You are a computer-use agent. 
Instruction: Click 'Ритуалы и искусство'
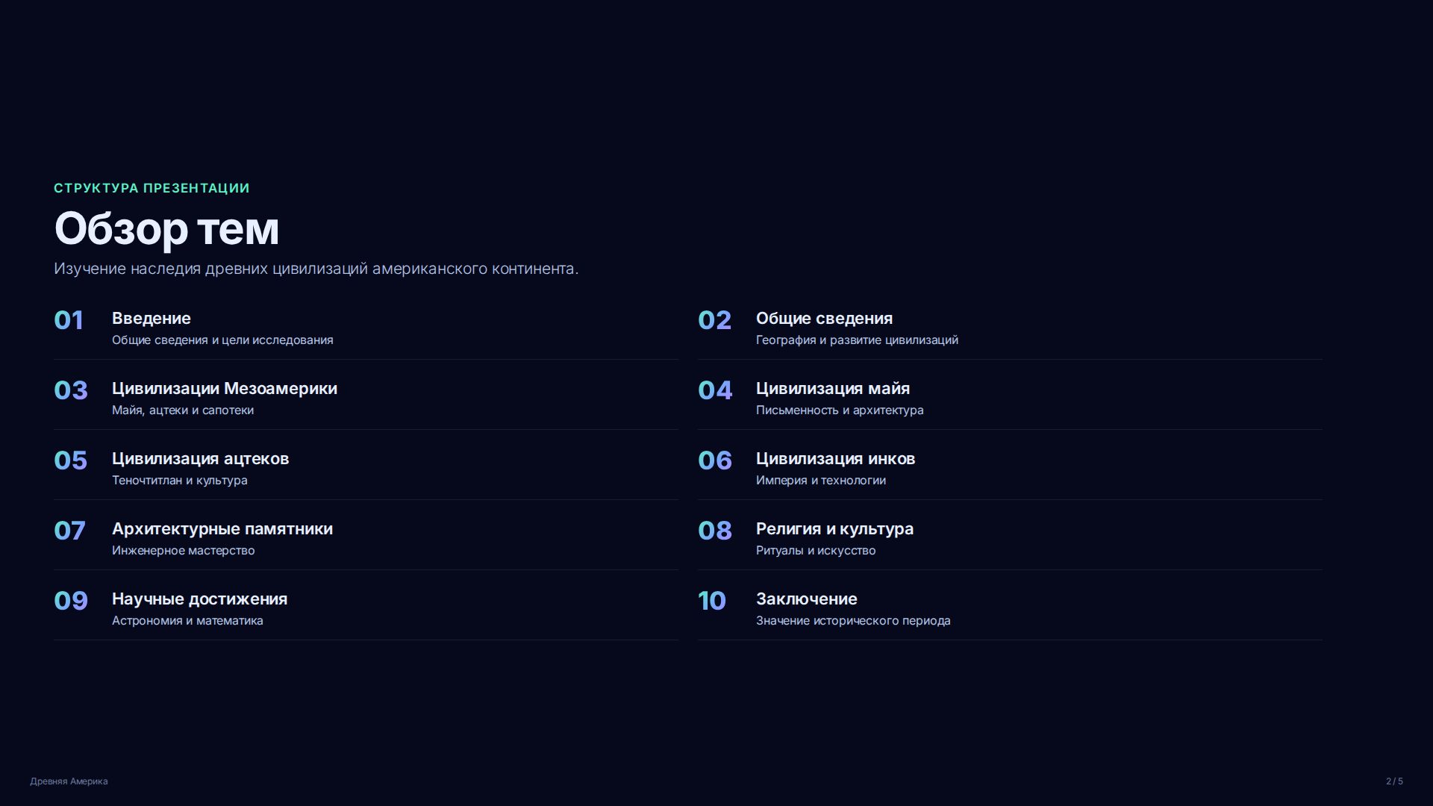[816, 551]
